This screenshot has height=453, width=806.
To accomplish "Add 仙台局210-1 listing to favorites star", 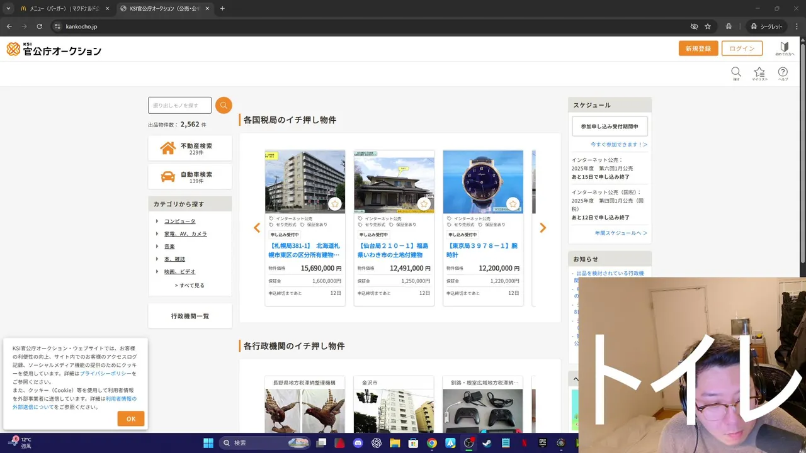I will [424, 204].
